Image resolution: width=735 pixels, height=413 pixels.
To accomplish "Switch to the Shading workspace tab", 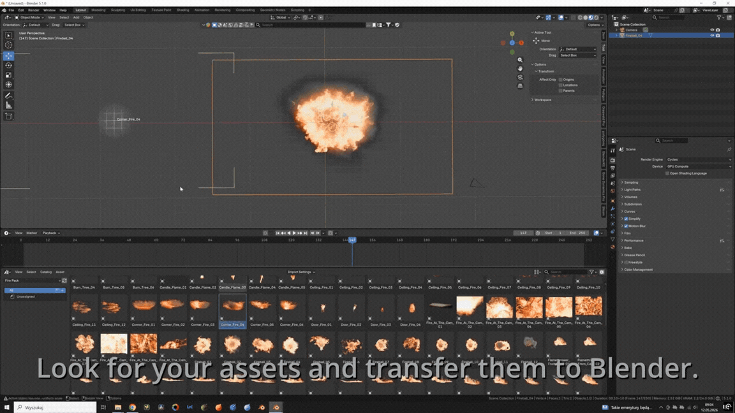I will (183, 10).
